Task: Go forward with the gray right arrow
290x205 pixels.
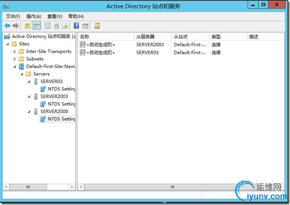Action: 15,26
